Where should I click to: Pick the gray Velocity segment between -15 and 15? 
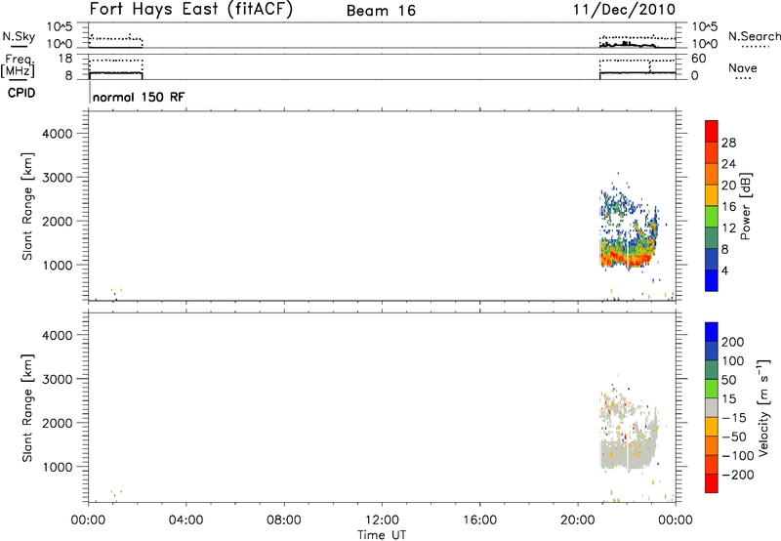click(712, 407)
